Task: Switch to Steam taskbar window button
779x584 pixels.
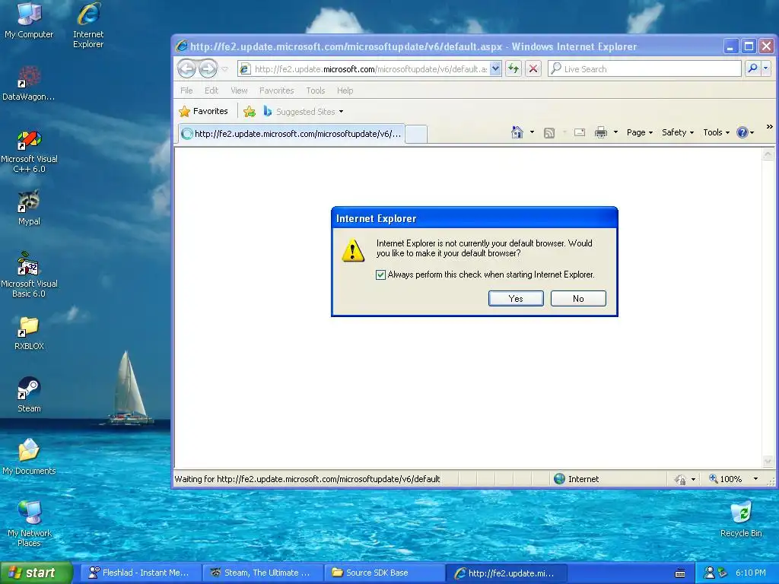Action: point(262,573)
